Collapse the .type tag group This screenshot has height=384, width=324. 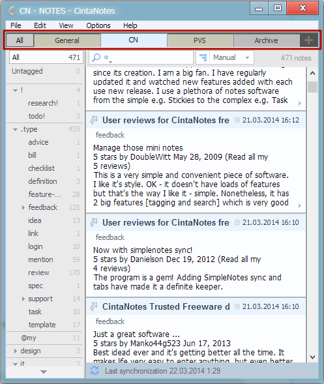pyautogui.click(x=15, y=129)
